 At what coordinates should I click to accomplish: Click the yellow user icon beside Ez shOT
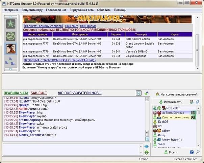pyautogui.click(x=155, y=122)
